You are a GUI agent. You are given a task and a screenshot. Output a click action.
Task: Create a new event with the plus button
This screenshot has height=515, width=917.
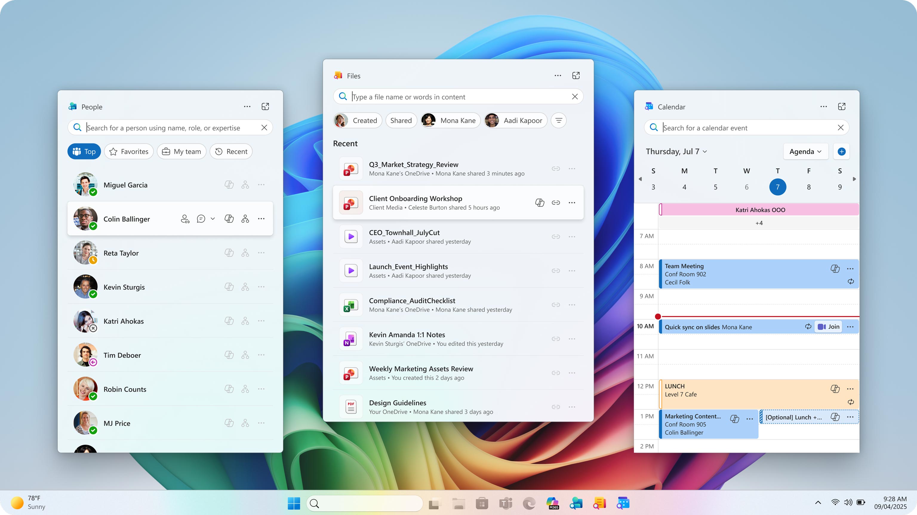point(841,151)
